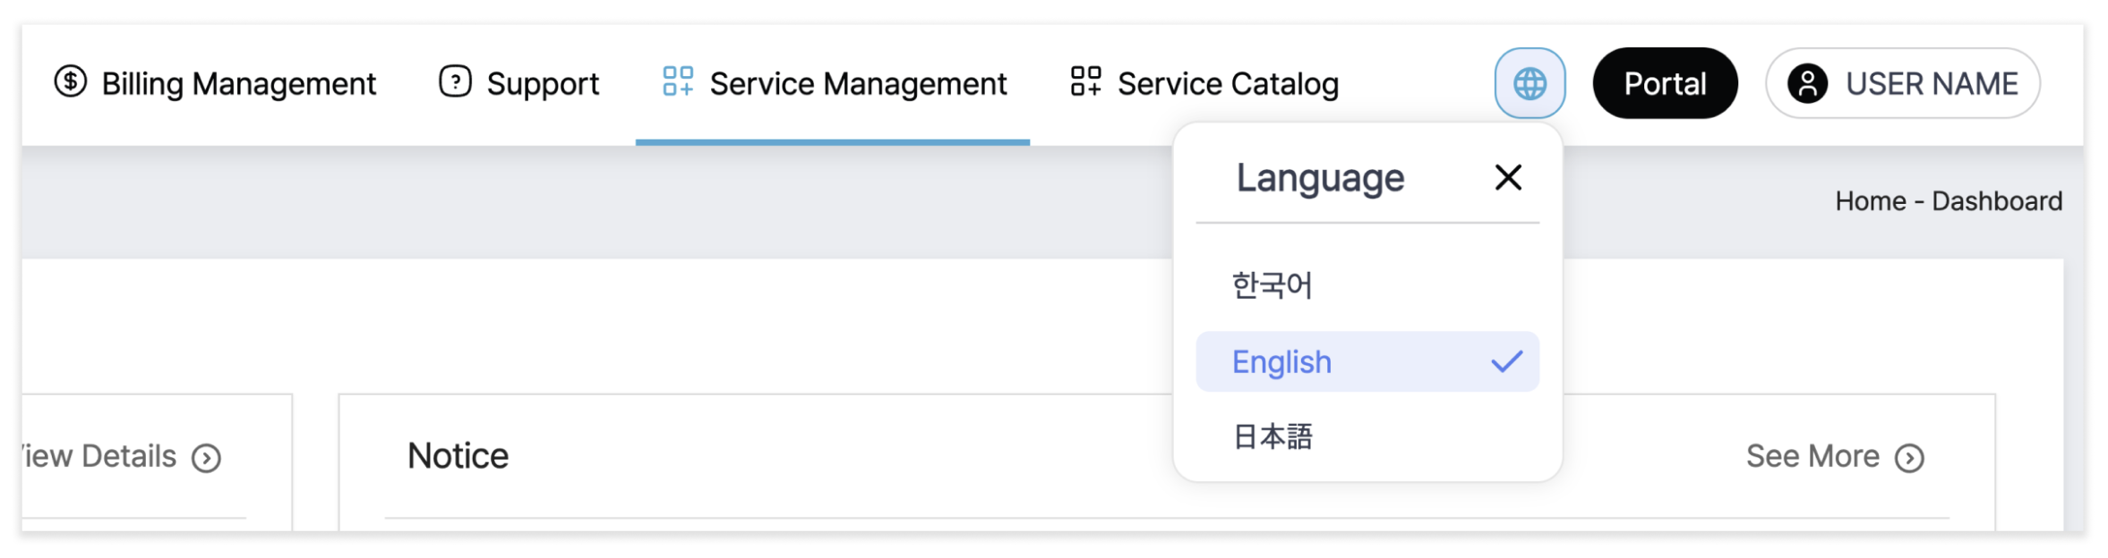2108x558 pixels.
Task: Click the Billing Management dollar icon
Action: point(70,81)
